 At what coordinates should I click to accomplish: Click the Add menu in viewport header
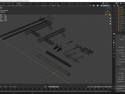[17, 5]
